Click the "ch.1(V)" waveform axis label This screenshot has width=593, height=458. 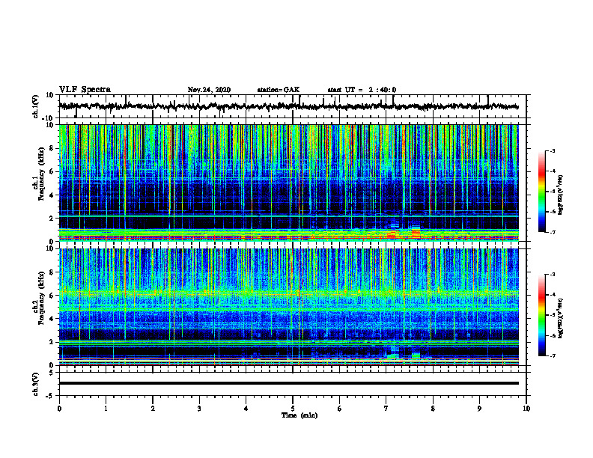pos(35,106)
